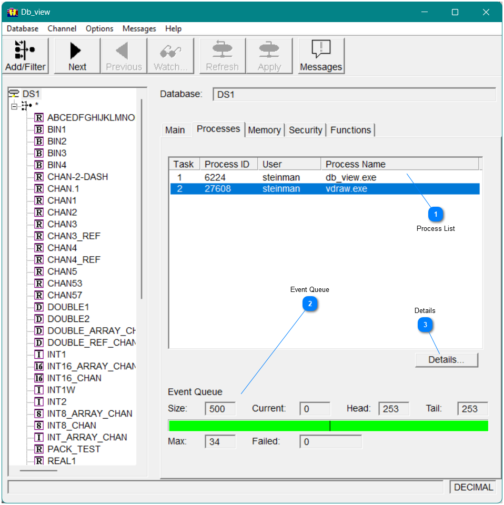Click inside the Size field

pyautogui.click(x=219, y=408)
